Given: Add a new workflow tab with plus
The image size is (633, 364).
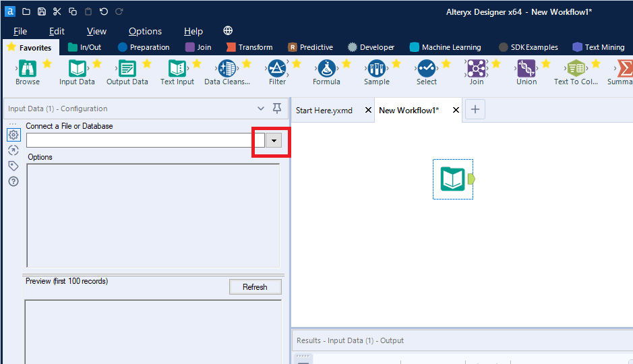Looking at the screenshot, I should (475, 109).
